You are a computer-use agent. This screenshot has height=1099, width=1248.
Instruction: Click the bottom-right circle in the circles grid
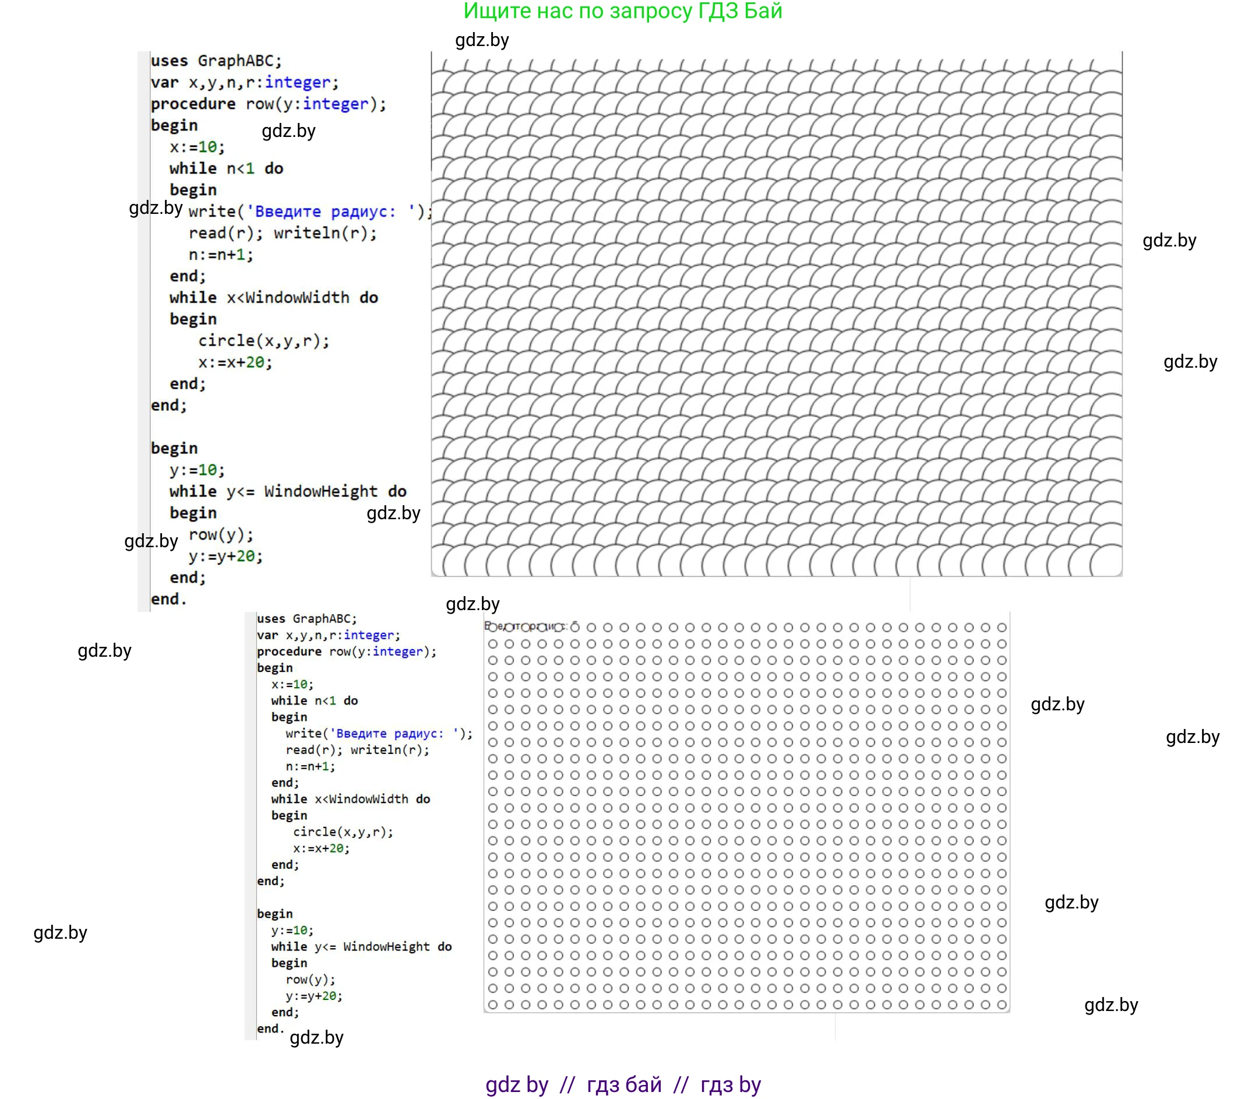pyautogui.click(x=1002, y=1005)
